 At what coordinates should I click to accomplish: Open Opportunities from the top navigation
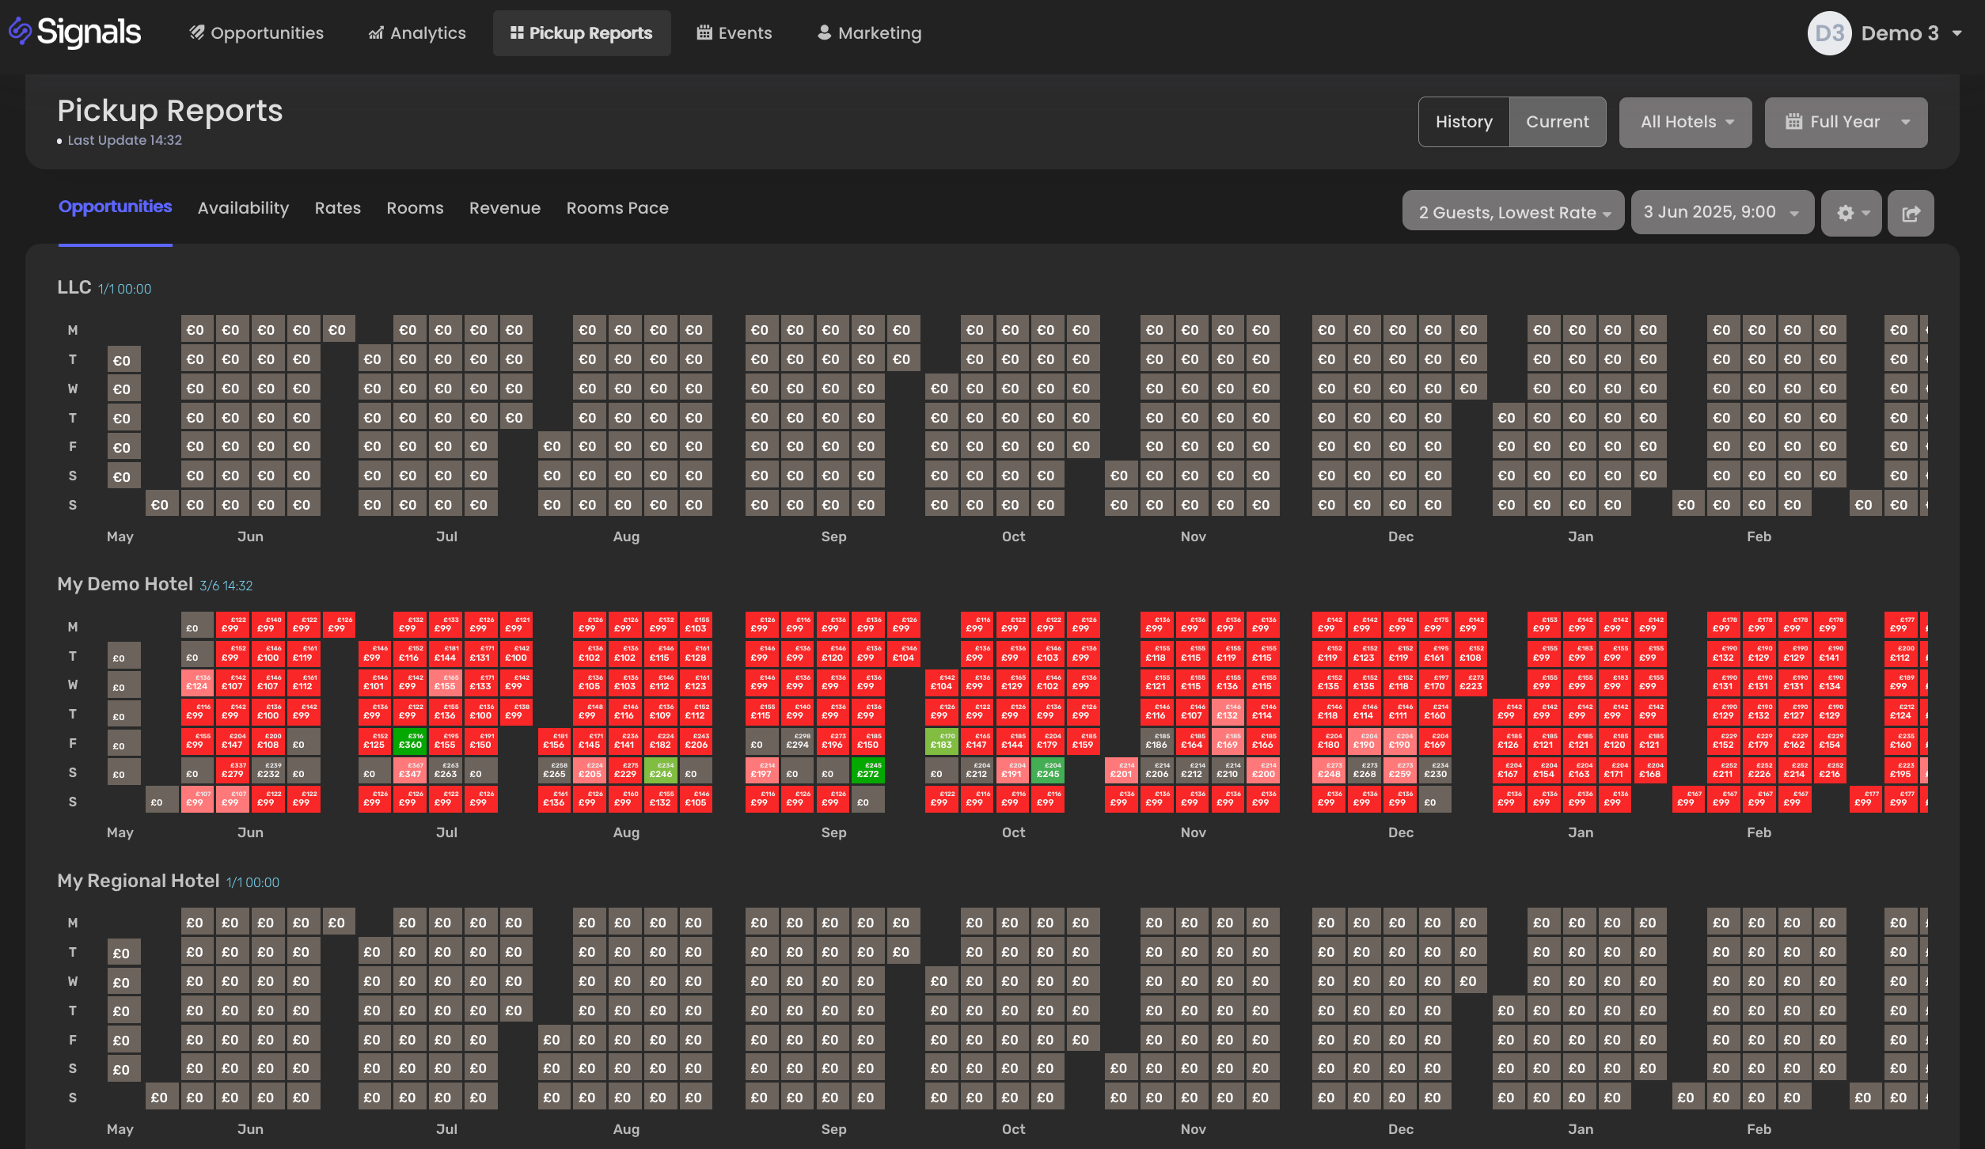(256, 33)
